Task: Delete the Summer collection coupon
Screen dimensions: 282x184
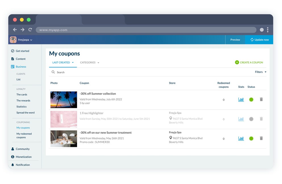Action: point(261,99)
